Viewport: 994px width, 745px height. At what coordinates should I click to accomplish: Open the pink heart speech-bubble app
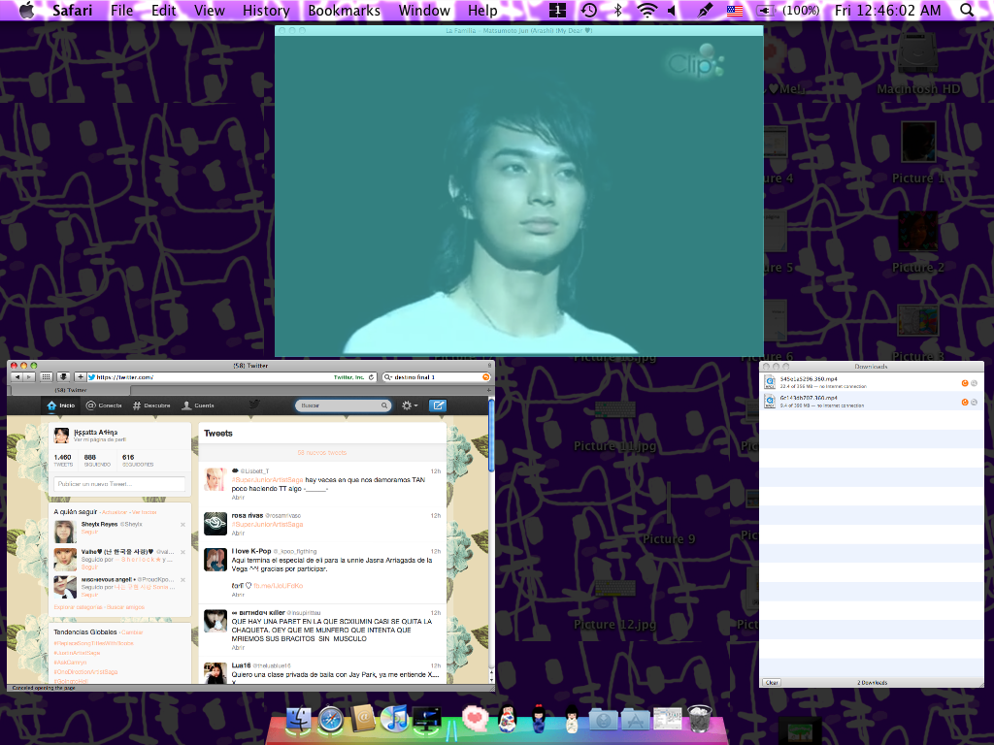tap(475, 719)
